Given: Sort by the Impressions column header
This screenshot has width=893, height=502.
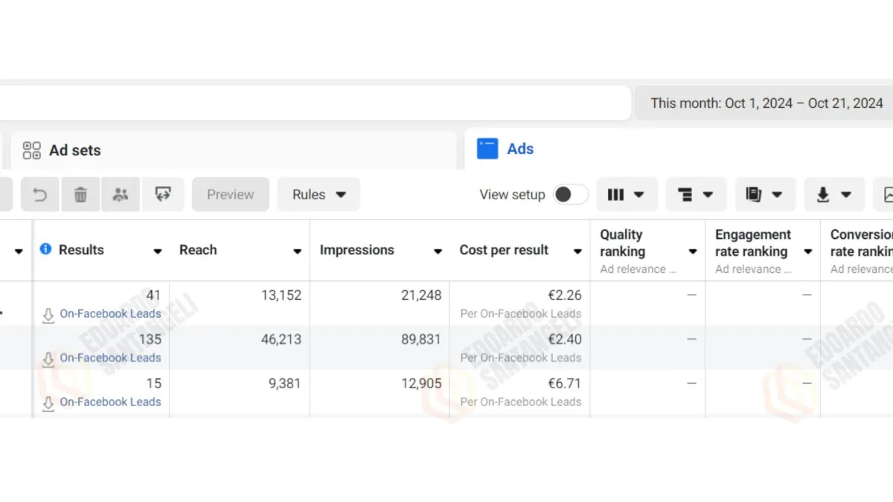Looking at the screenshot, I should point(357,251).
